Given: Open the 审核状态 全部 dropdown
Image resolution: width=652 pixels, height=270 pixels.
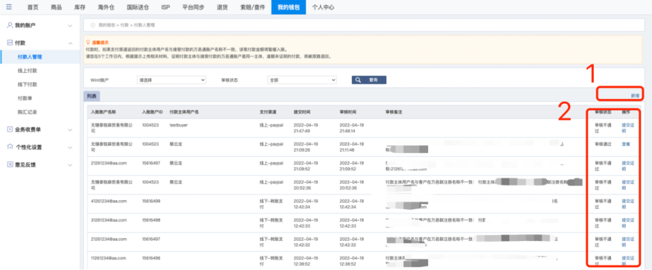Looking at the screenshot, I should click(x=302, y=80).
